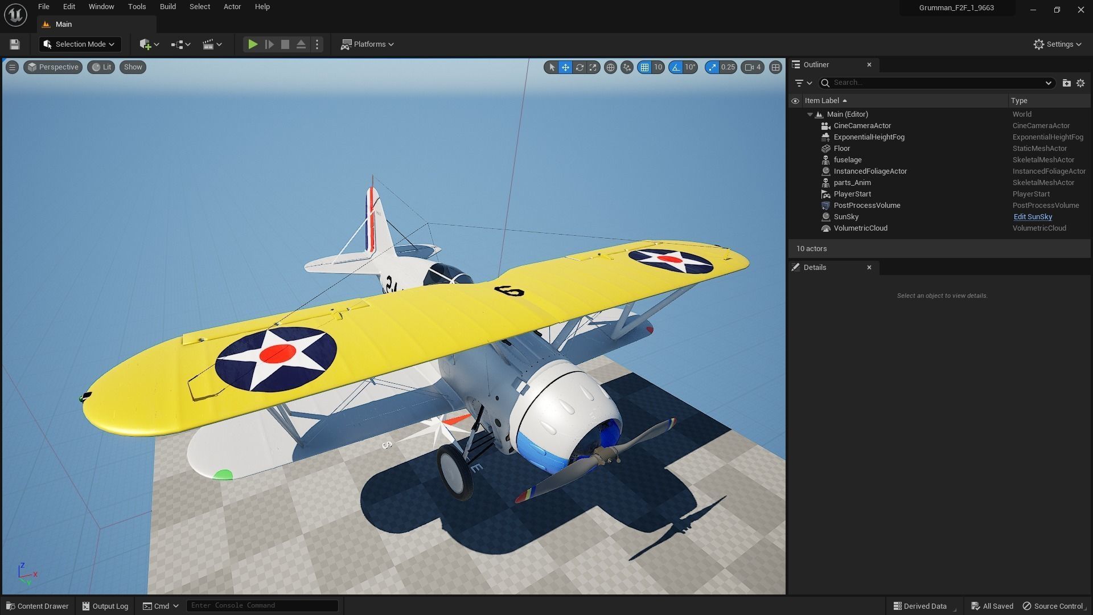Viewport: 1093px width, 615px height.
Task: Close the Details panel tab
Action: [x=869, y=268]
